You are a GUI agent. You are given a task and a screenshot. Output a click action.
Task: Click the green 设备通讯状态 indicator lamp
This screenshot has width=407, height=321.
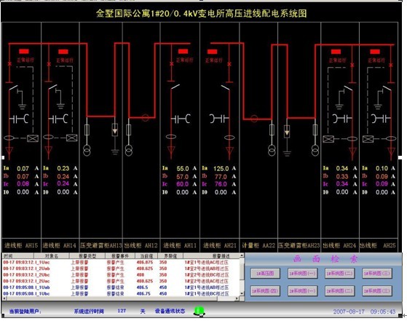click(x=199, y=311)
